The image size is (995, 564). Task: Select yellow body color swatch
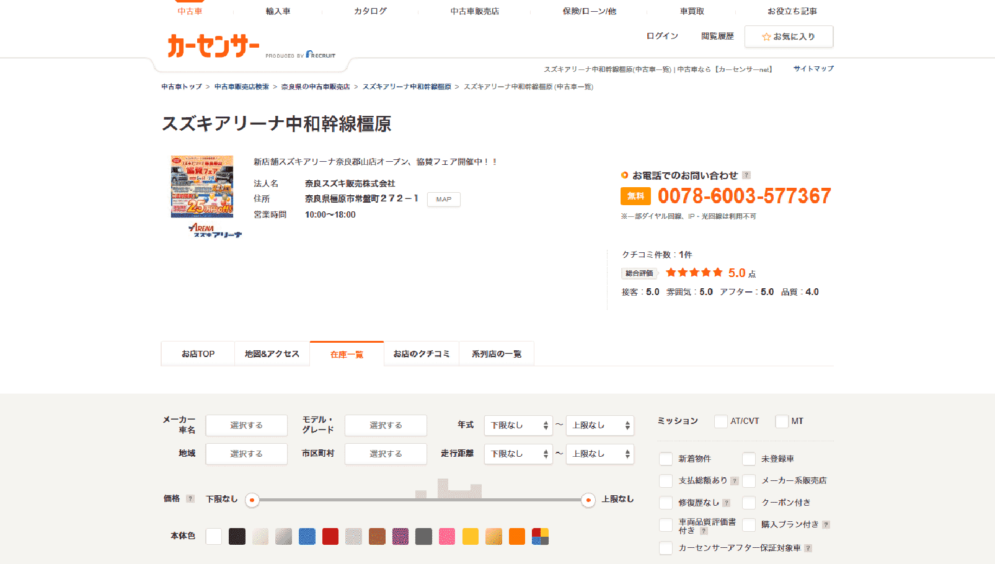coord(471,537)
